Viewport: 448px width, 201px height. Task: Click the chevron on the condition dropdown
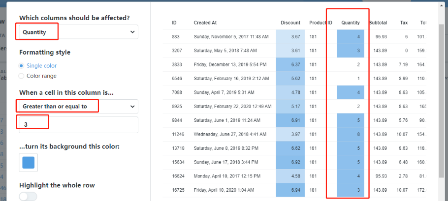click(132, 106)
